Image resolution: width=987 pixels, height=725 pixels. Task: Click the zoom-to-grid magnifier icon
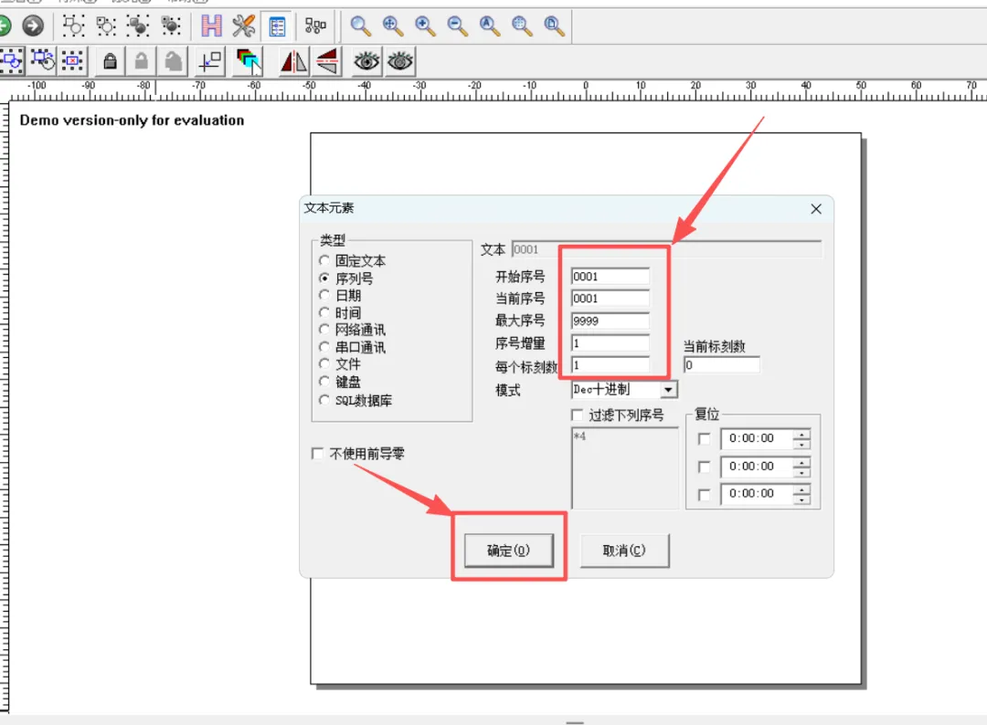pyautogui.click(x=522, y=26)
